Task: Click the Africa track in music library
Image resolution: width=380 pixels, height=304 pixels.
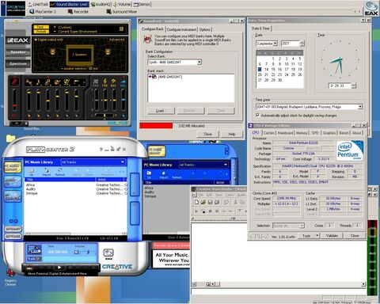Action: coord(30,185)
